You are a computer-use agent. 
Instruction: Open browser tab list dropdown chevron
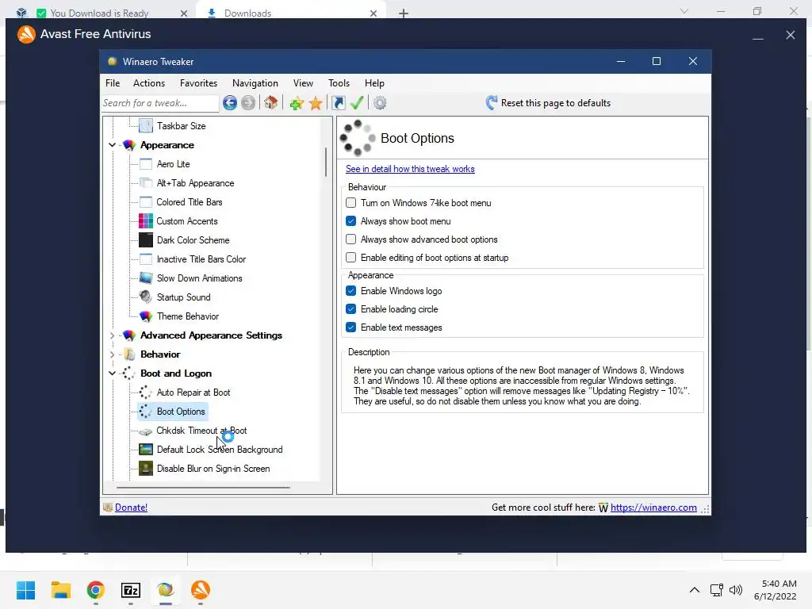(684, 11)
